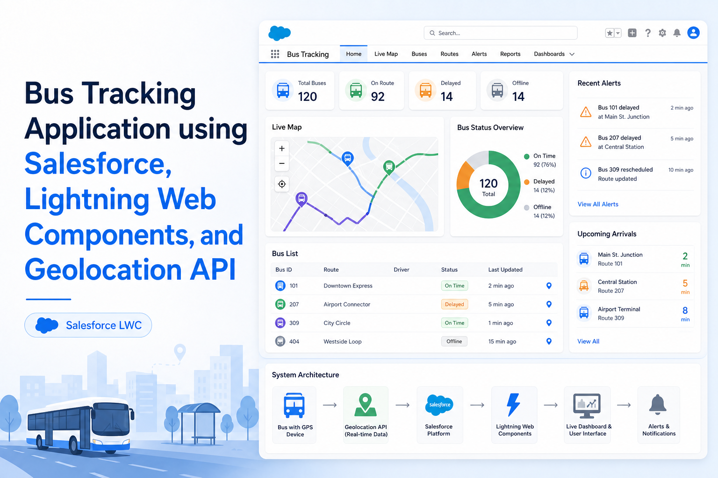Open the Bus 309 rescheduled info icon
The image size is (718, 478).
tap(586, 173)
